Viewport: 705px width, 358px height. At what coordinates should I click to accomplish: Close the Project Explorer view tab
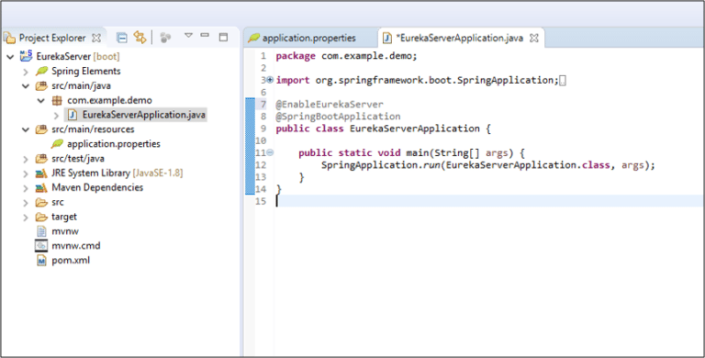pos(96,39)
